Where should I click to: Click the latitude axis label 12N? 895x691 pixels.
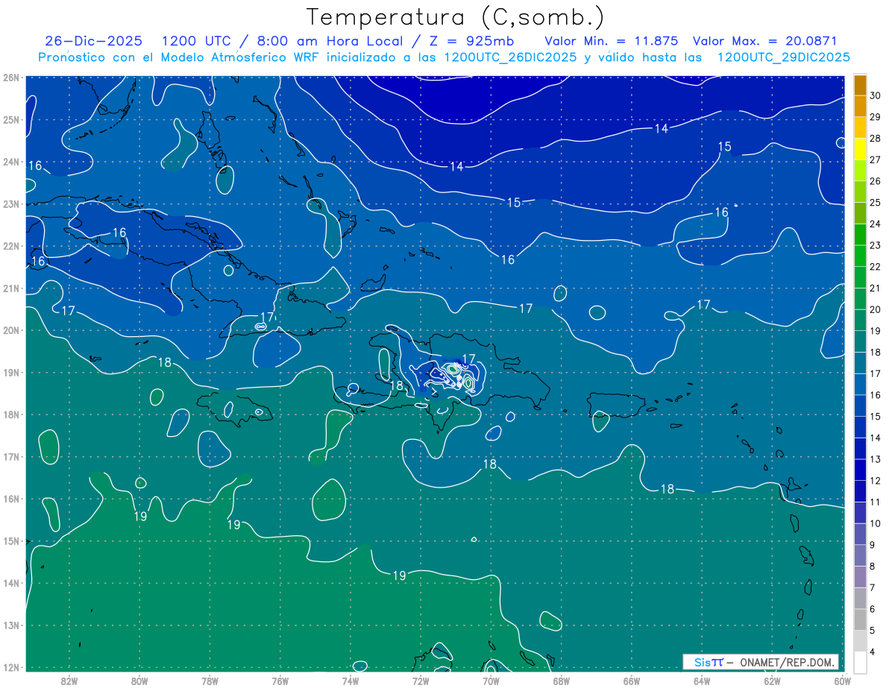10,667
